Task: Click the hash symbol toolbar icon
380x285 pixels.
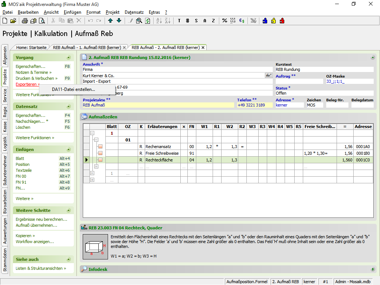Action: pos(187,21)
